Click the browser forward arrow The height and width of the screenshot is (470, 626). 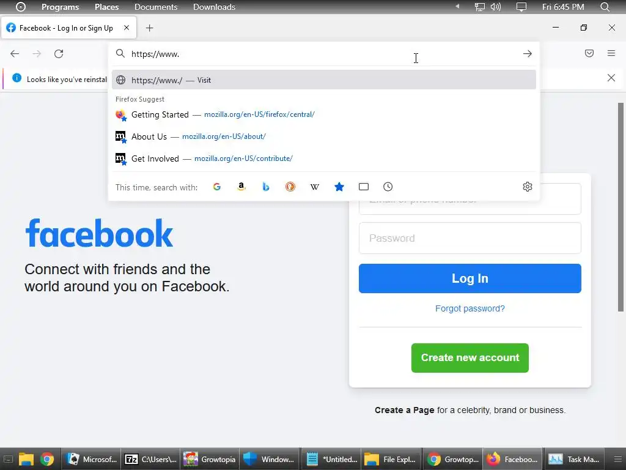click(37, 54)
